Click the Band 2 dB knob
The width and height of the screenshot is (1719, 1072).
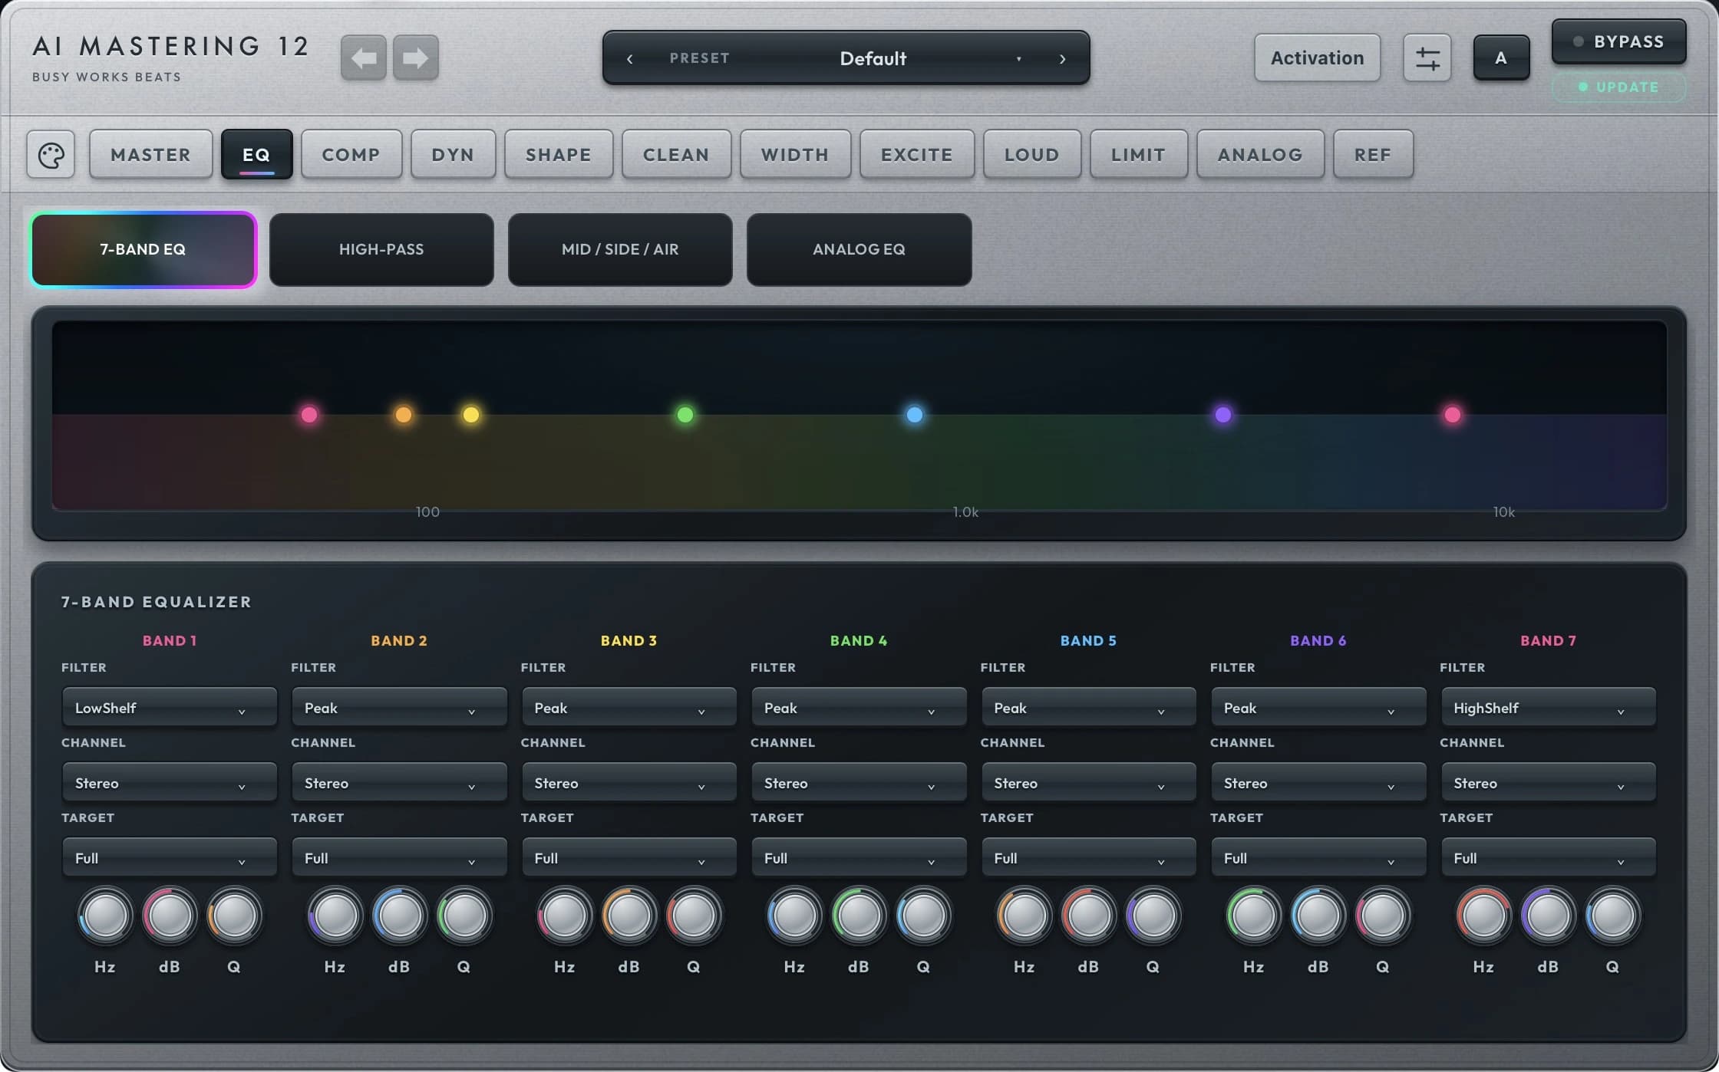click(399, 916)
